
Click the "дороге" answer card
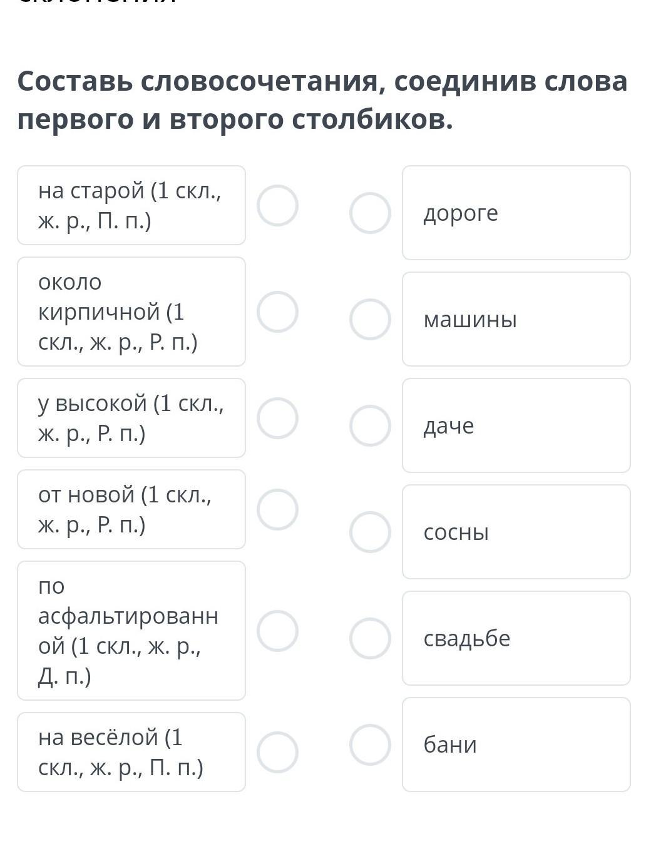pyautogui.click(x=516, y=213)
